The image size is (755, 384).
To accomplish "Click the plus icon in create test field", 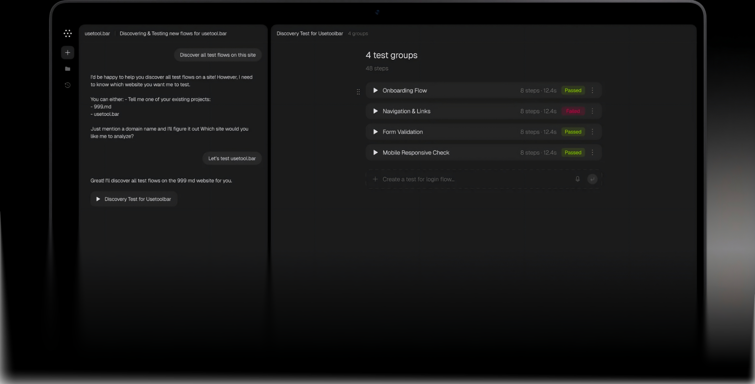I will [x=375, y=179].
